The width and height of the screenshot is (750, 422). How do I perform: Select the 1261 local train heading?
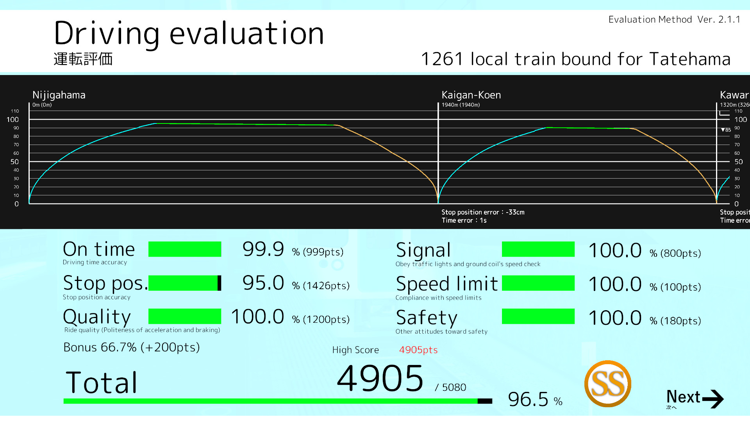[576, 59]
